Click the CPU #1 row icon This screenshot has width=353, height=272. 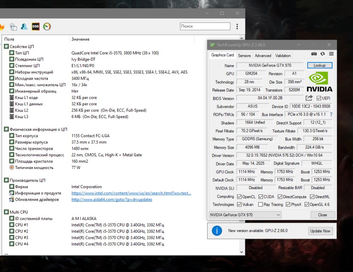point(12,225)
